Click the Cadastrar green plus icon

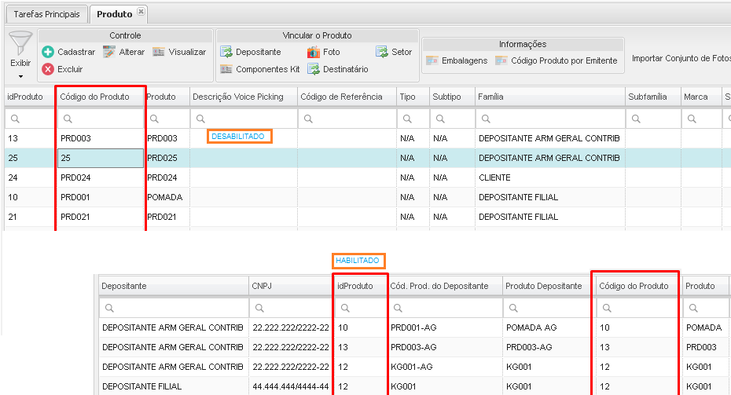pos(47,52)
